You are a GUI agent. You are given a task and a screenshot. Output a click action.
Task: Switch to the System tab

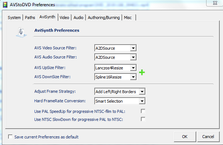tap(14, 18)
